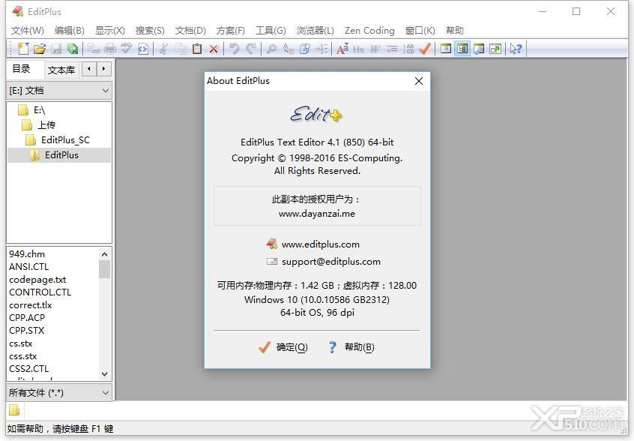Viewport: 634px width, 441px height.
Task: Switch to the 文本库 tab
Action: [61, 70]
